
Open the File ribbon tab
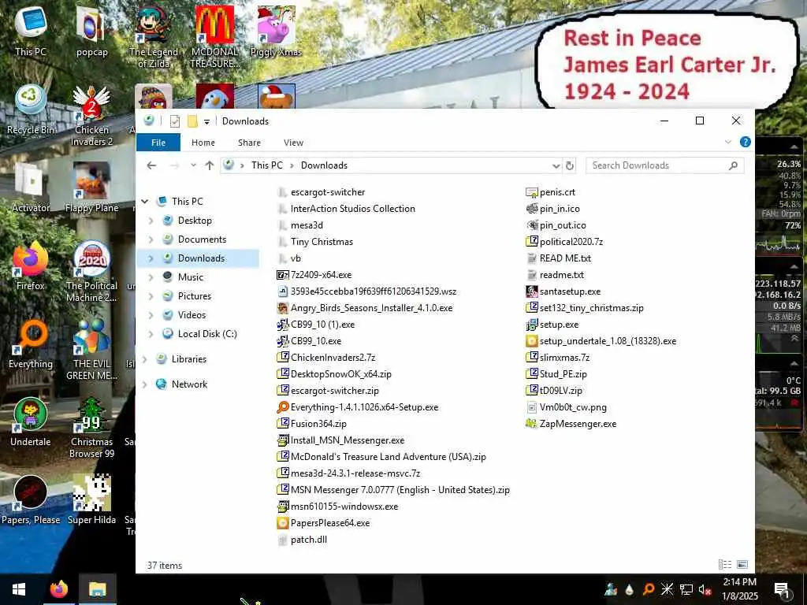coord(158,143)
